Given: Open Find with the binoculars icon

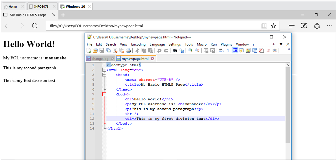Looking at the screenshot, I should (175, 51).
